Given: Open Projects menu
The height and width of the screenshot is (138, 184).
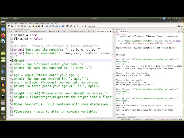Looking at the screenshot, I should 43,24.
